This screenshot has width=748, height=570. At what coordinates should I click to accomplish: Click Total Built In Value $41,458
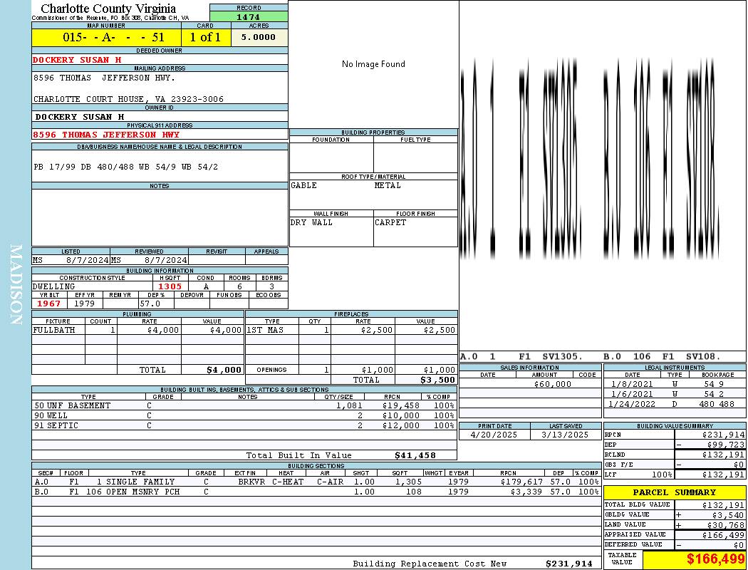click(415, 455)
